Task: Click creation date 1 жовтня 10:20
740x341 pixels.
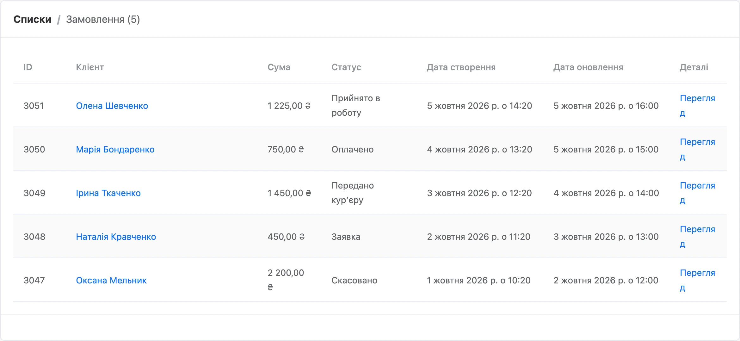Action: [479, 280]
